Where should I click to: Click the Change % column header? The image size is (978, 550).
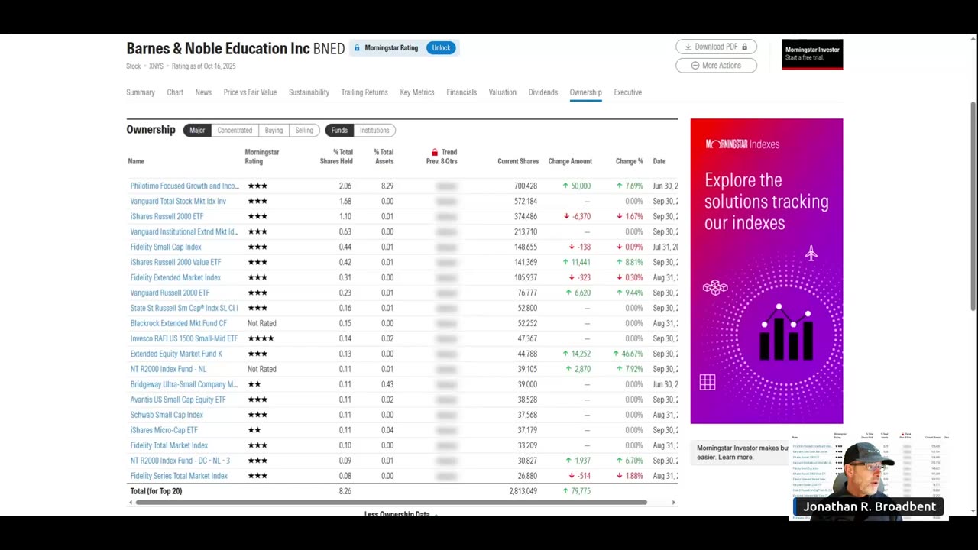(x=630, y=161)
